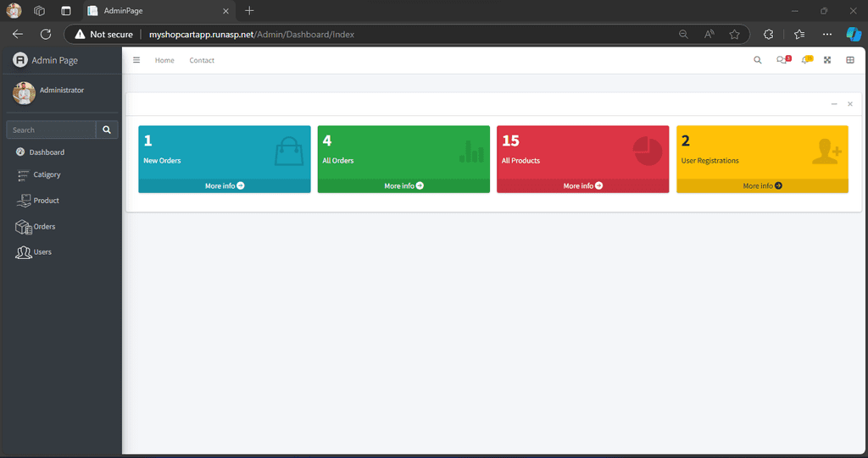Screen dimensions: 868x458
Task: Click the Admin Page logo icon
Action: [20, 60]
